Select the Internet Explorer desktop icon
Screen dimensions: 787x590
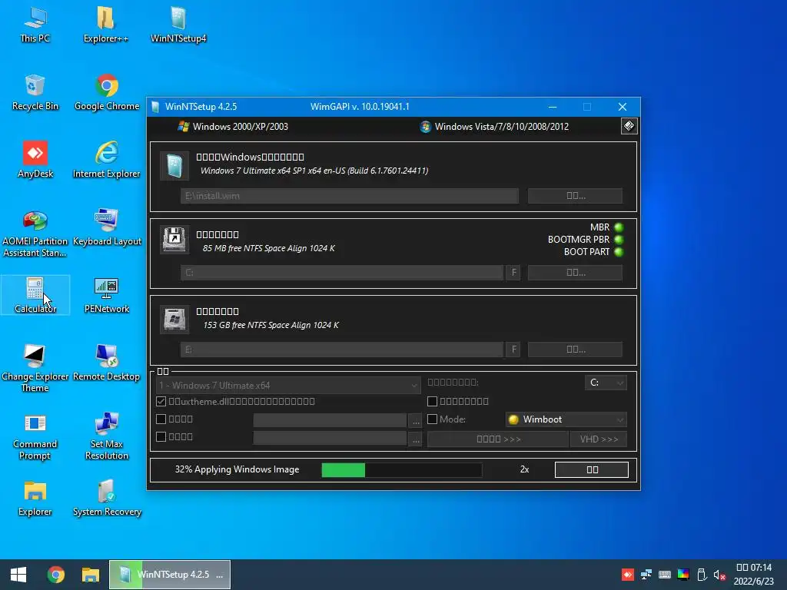pos(106,161)
